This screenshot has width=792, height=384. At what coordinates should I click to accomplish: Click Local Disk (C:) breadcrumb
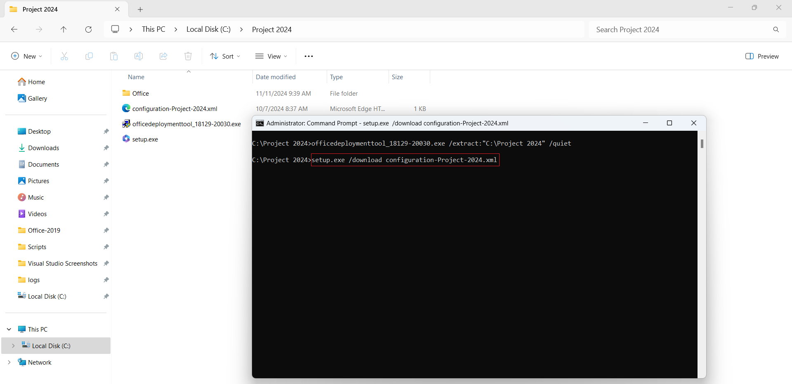point(208,29)
